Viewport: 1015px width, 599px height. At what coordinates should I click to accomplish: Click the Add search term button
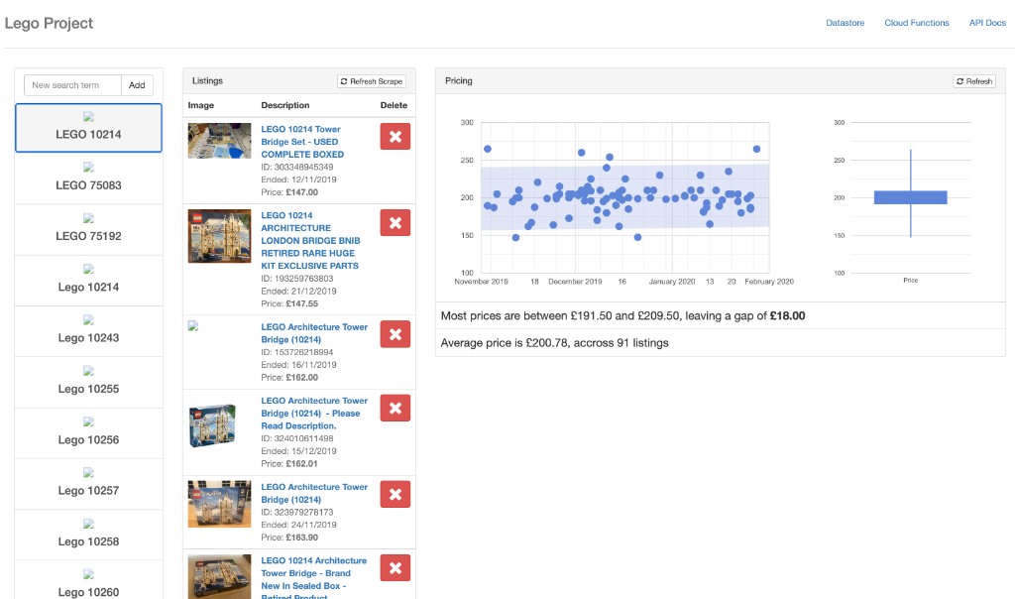[x=137, y=85]
